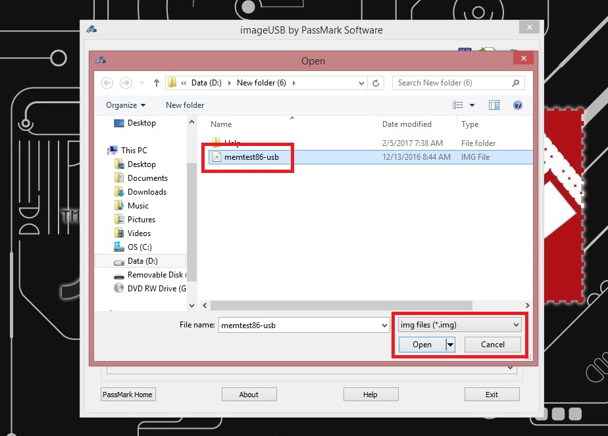Image resolution: width=608 pixels, height=436 pixels.
Task: Click the Music folder icon
Action: click(x=119, y=205)
